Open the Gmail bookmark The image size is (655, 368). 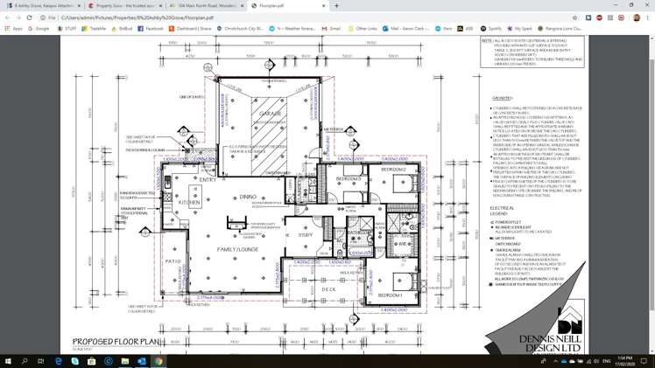[332, 29]
